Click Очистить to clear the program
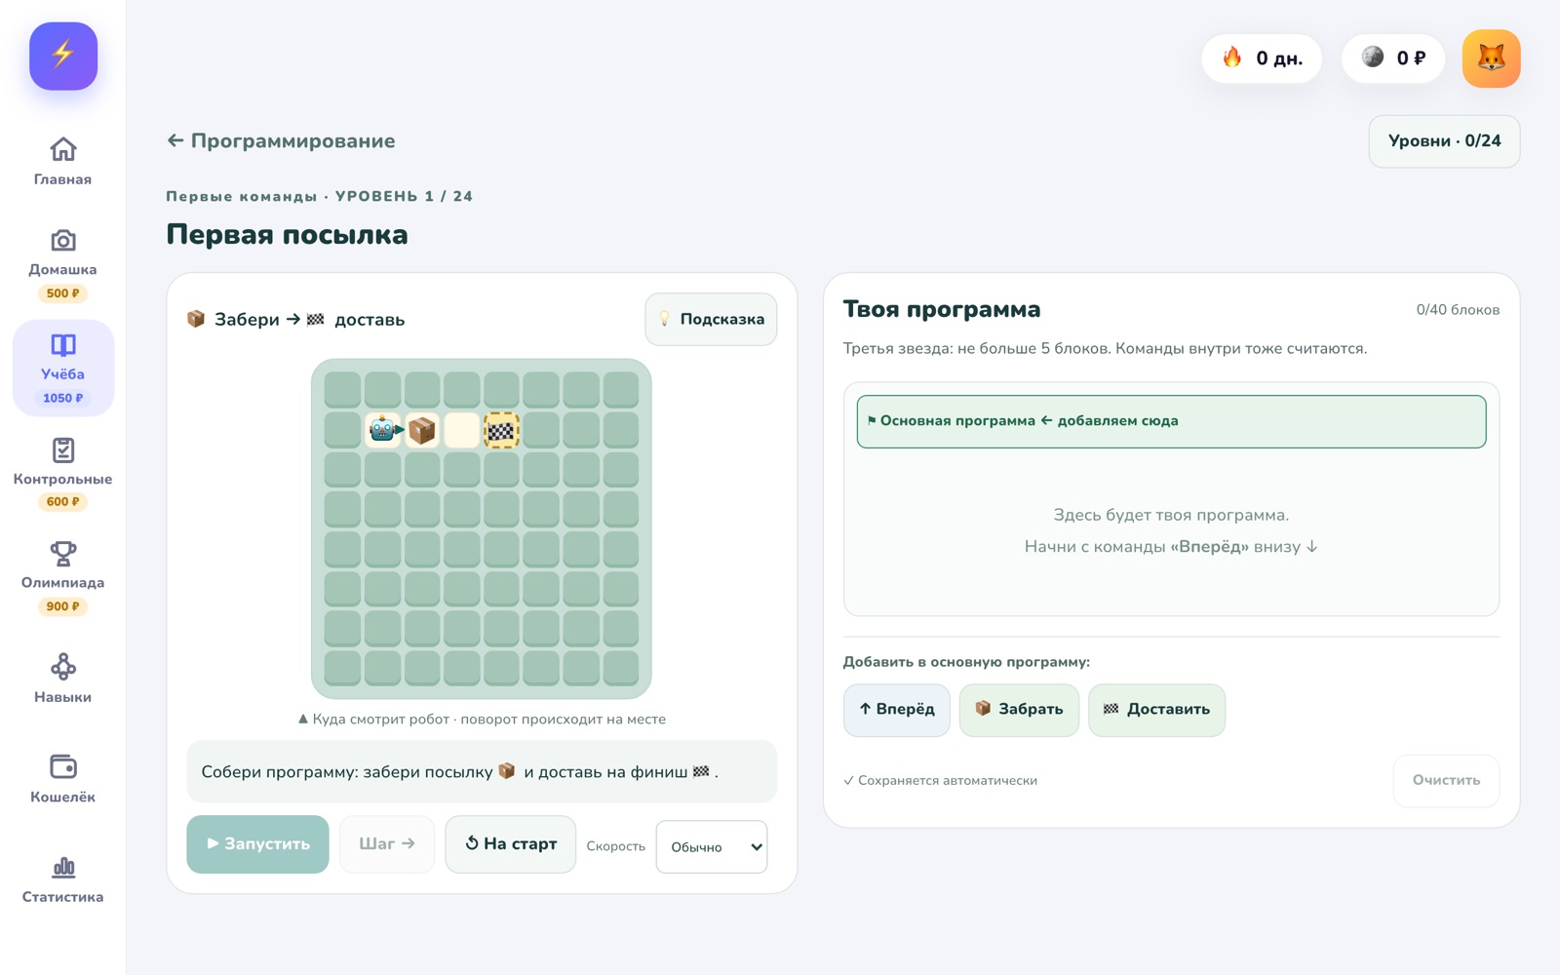Screen dimensions: 1560x975 click(x=1446, y=781)
